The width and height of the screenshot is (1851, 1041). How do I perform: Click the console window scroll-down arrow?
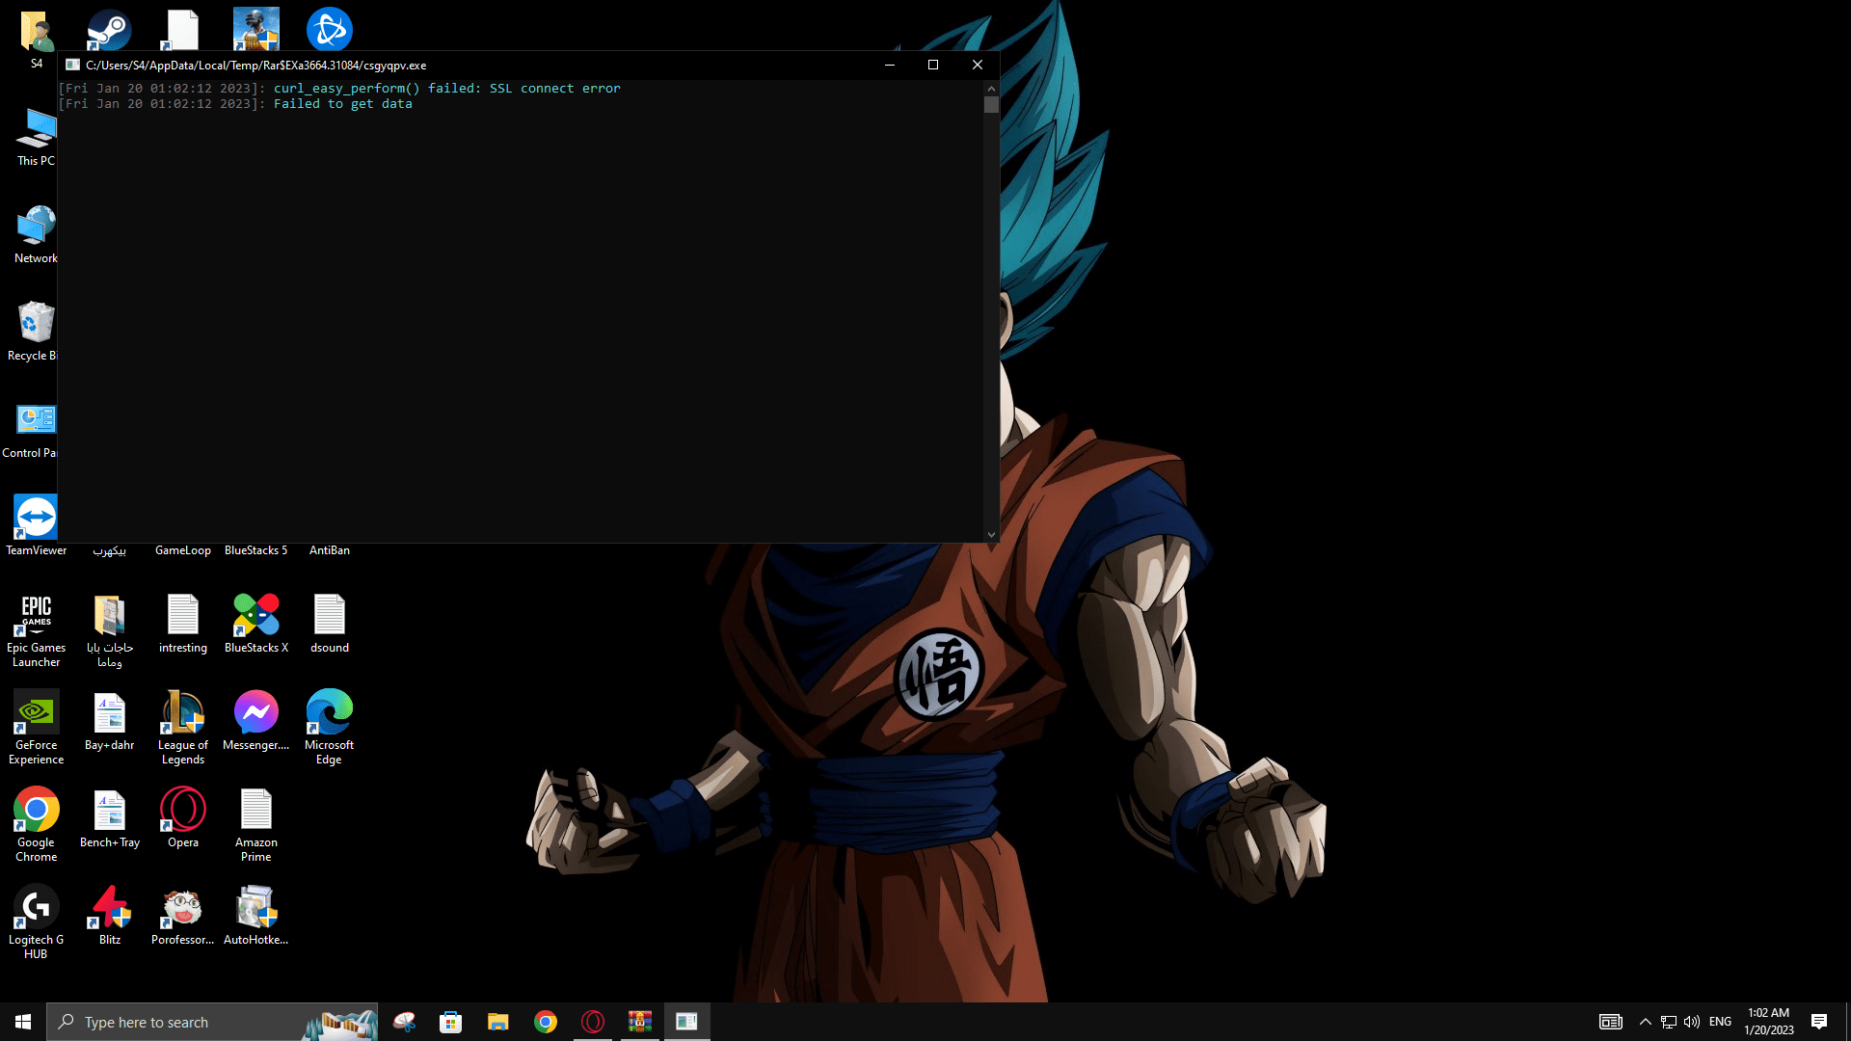tap(991, 535)
